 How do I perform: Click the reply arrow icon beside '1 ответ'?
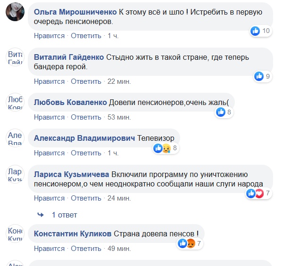click(41, 215)
